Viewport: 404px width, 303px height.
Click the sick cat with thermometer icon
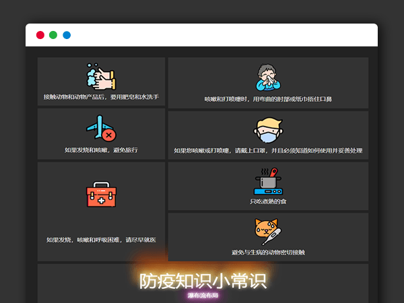pyautogui.click(x=268, y=232)
